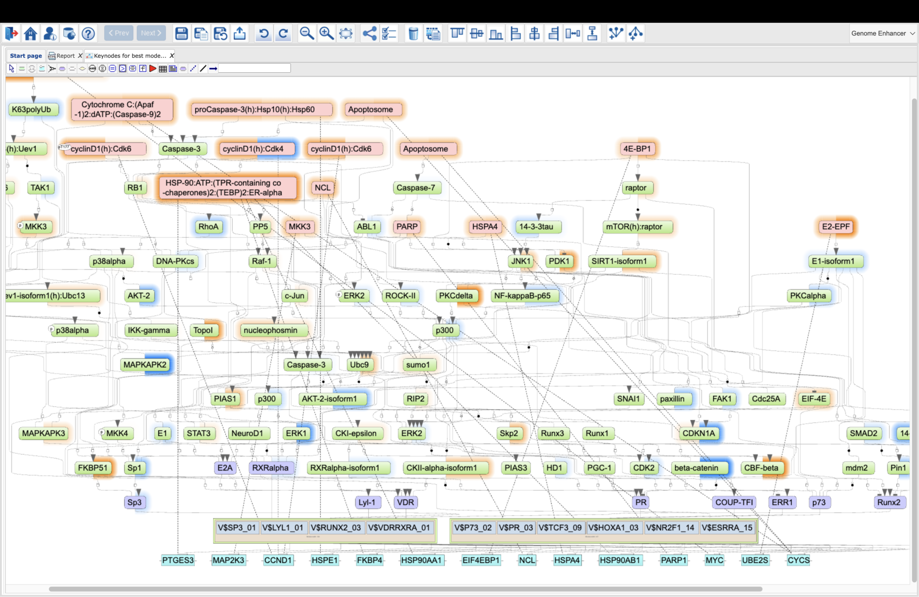Image resolution: width=919 pixels, height=597 pixels.
Task: Select the red play triangle tool
Action: tap(153, 68)
